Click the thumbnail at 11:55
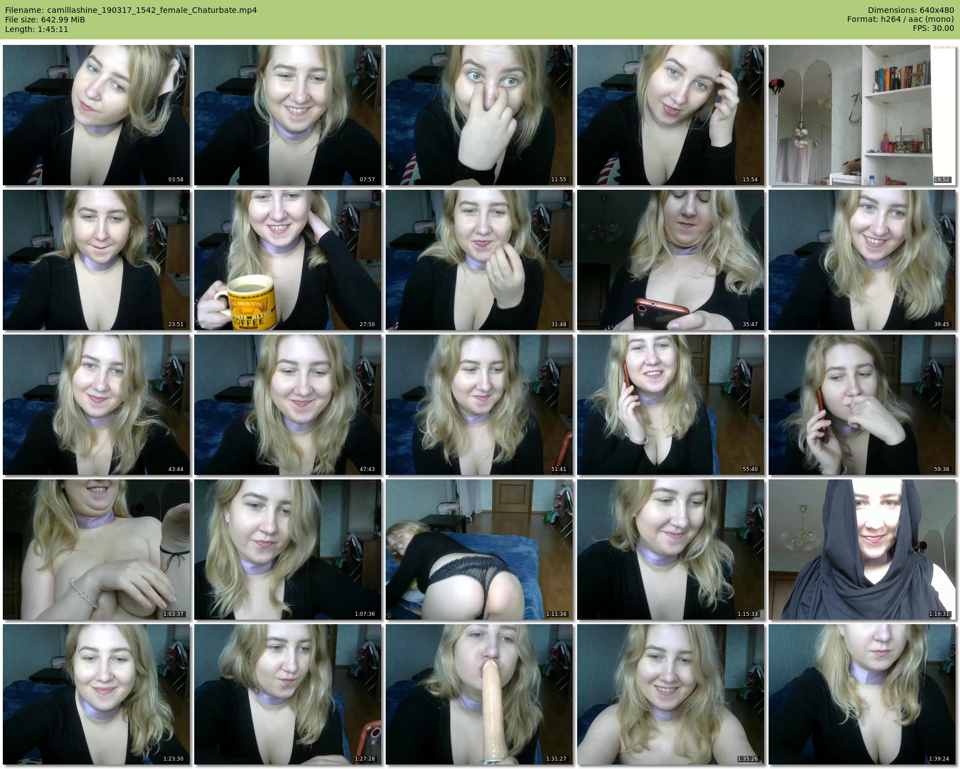This screenshot has height=769, width=960. coord(479,115)
